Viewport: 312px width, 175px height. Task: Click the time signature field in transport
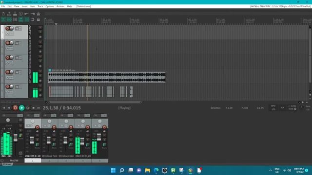283,108
